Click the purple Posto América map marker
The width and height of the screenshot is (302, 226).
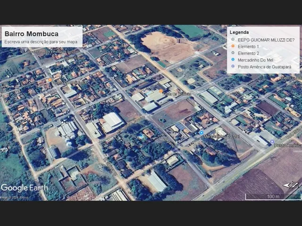(x=272, y=142)
